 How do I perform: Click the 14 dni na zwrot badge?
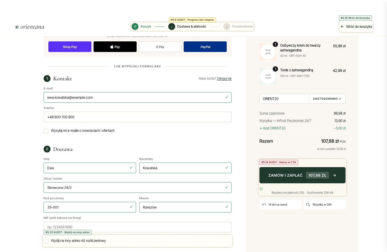point(280,205)
